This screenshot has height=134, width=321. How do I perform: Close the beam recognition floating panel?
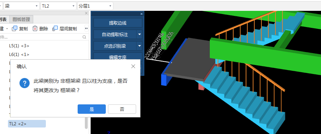coord(142,14)
